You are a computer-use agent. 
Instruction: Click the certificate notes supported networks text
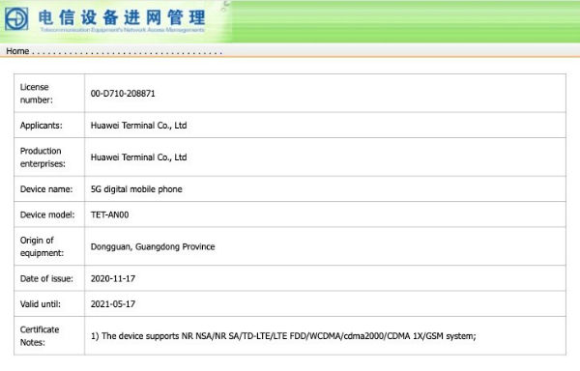[283, 336]
